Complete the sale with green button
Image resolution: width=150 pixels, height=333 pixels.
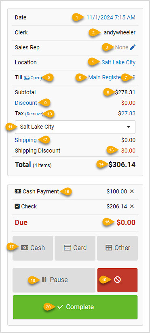pyautogui.click(x=75, y=307)
